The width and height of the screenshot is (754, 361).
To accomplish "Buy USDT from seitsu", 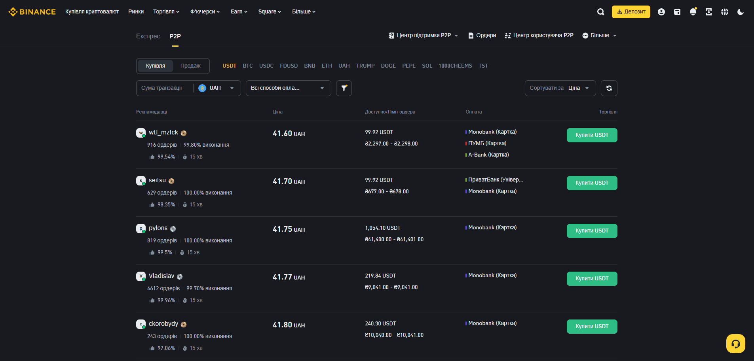I will tap(592, 183).
